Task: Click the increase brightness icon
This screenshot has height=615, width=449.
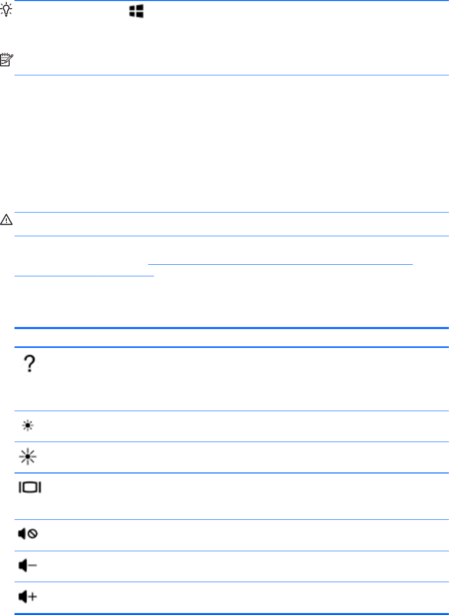Action: pos(29,458)
